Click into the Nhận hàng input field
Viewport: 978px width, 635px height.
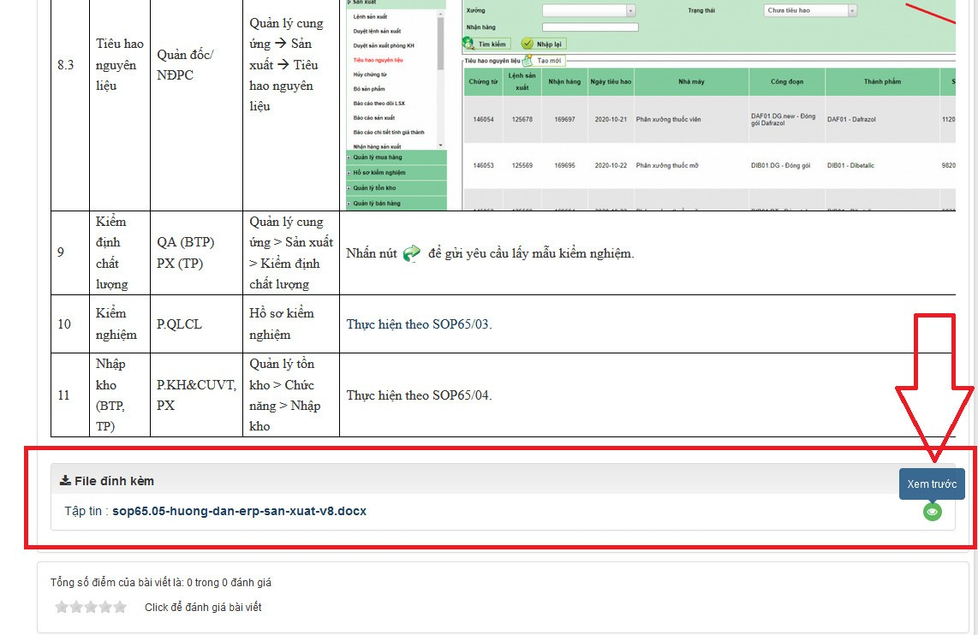point(590,27)
